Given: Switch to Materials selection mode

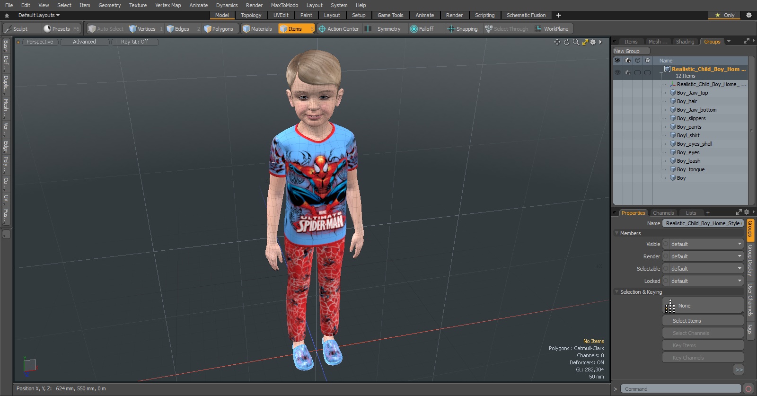Looking at the screenshot, I should [258, 29].
